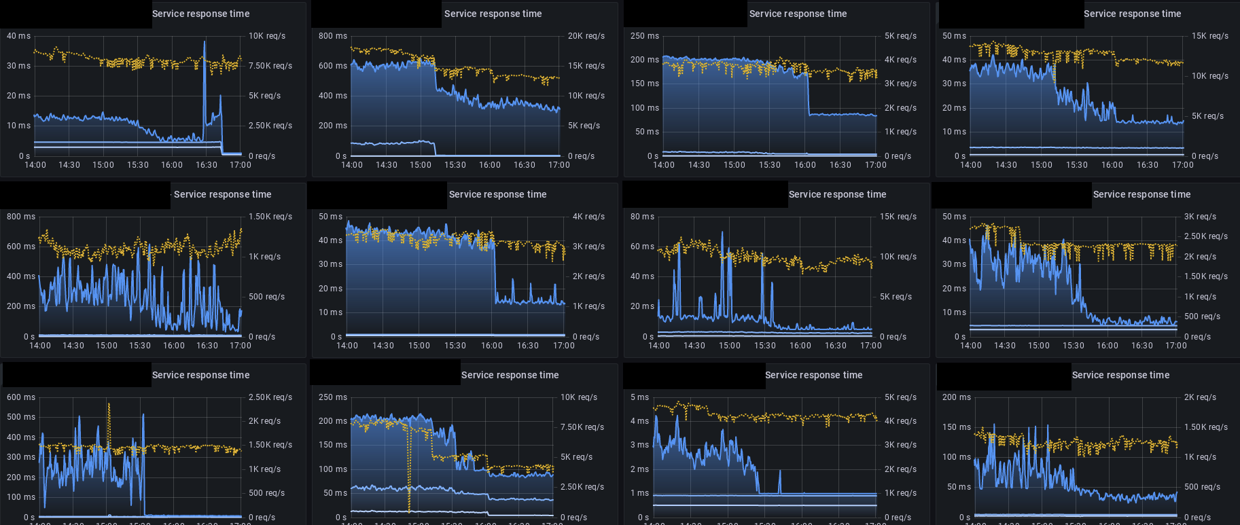Click the 100 ms axis label on 200 ms / 2K req/s panel
Viewport: 1240px width, 525px height.
pyautogui.click(x=957, y=457)
